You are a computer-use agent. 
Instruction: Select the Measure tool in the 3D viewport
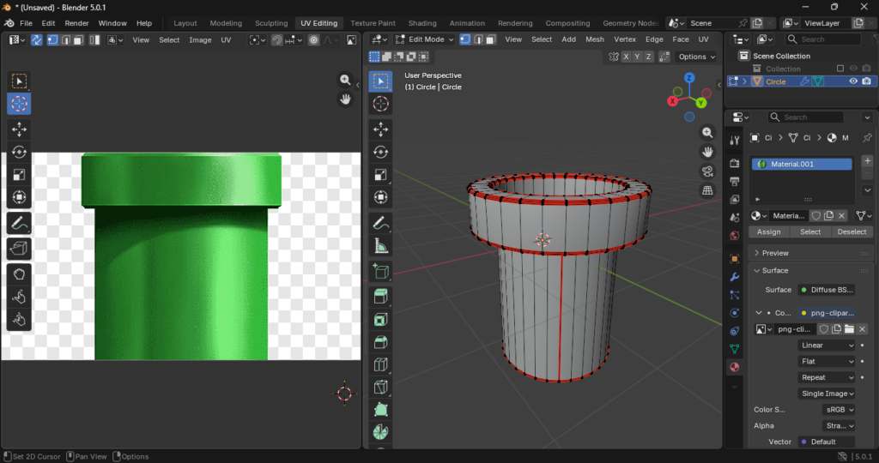380,247
